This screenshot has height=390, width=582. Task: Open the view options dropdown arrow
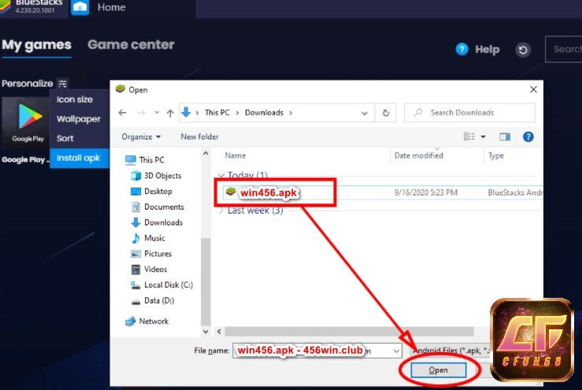[x=483, y=136]
